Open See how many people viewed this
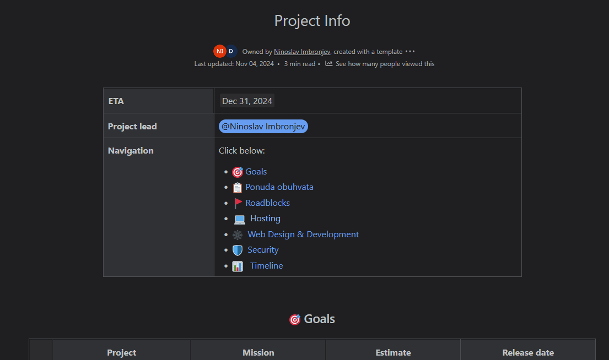 (385, 64)
